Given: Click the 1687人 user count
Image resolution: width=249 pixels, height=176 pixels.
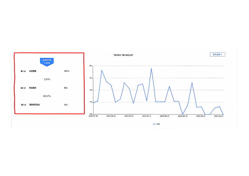Looking at the screenshot, I should [x=67, y=71].
